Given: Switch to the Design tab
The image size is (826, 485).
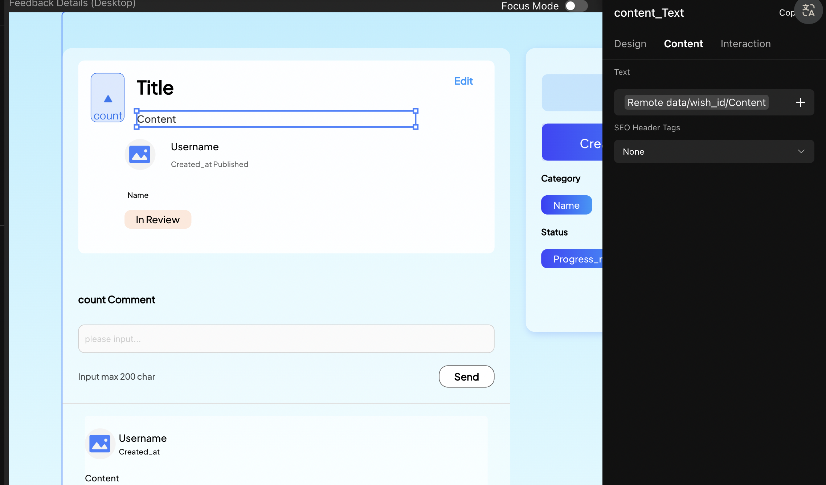Looking at the screenshot, I should click(x=630, y=44).
